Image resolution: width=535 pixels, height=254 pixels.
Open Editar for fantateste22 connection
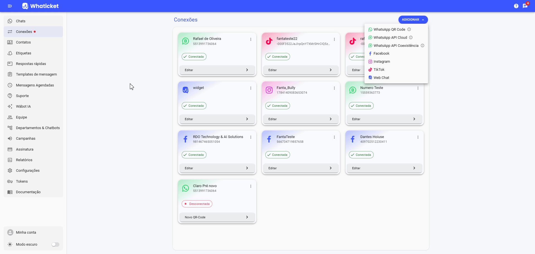[x=301, y=70]
